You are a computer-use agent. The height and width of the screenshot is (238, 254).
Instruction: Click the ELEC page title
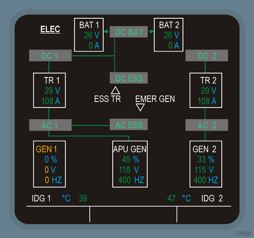(x=50, y=30)
